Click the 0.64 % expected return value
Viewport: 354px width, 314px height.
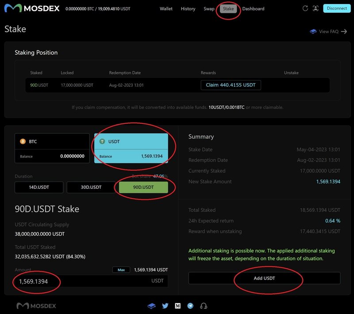point(333,221)
